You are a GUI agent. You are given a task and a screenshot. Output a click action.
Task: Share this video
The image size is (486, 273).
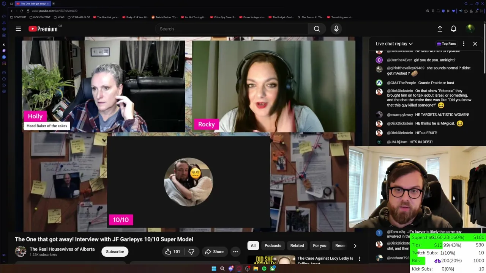pos(214,252)
